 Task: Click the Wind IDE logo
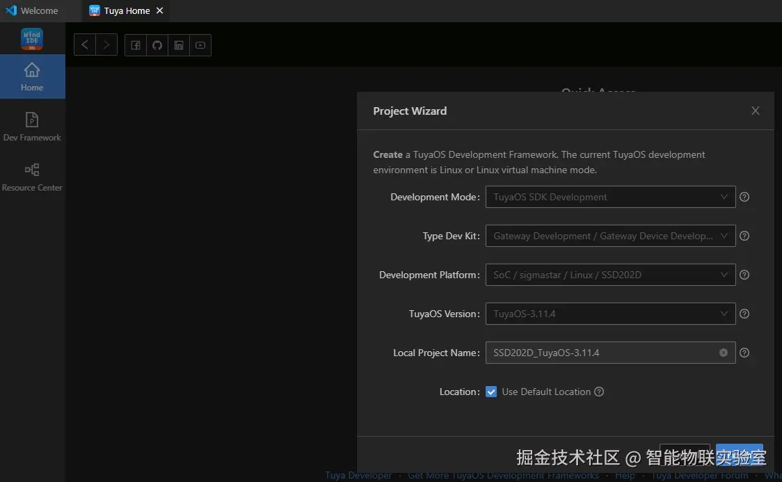[x=32, y=38]
